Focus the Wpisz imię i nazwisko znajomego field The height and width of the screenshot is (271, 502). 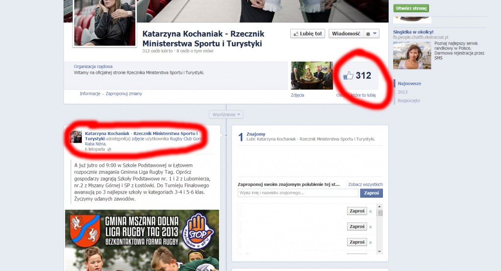[x=298, y=193]
